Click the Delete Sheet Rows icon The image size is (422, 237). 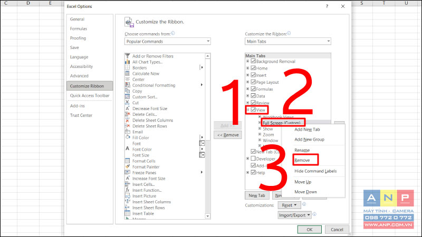point(128,126)
